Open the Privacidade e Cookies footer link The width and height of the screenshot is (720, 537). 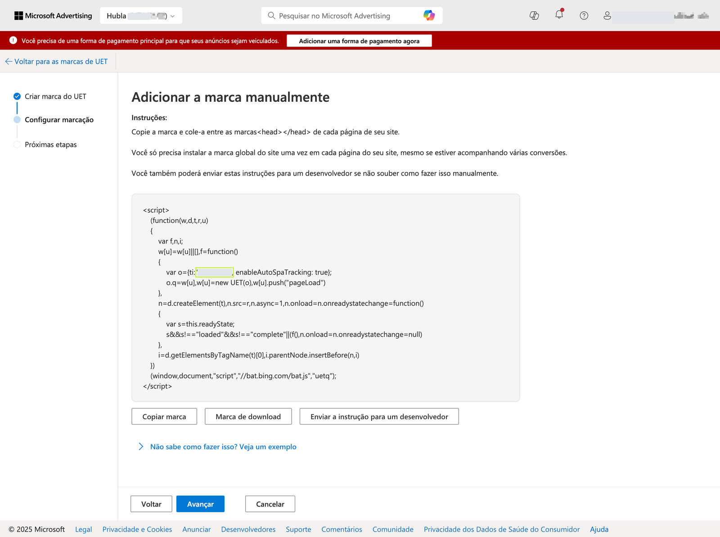(137, 529)
